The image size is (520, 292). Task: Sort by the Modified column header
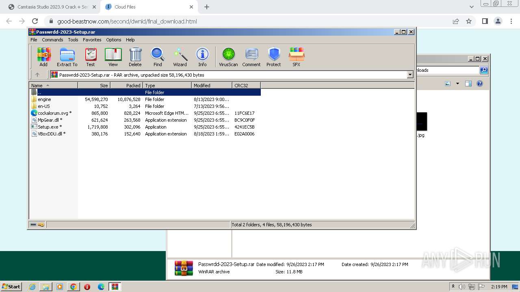(x=212, y=86)
